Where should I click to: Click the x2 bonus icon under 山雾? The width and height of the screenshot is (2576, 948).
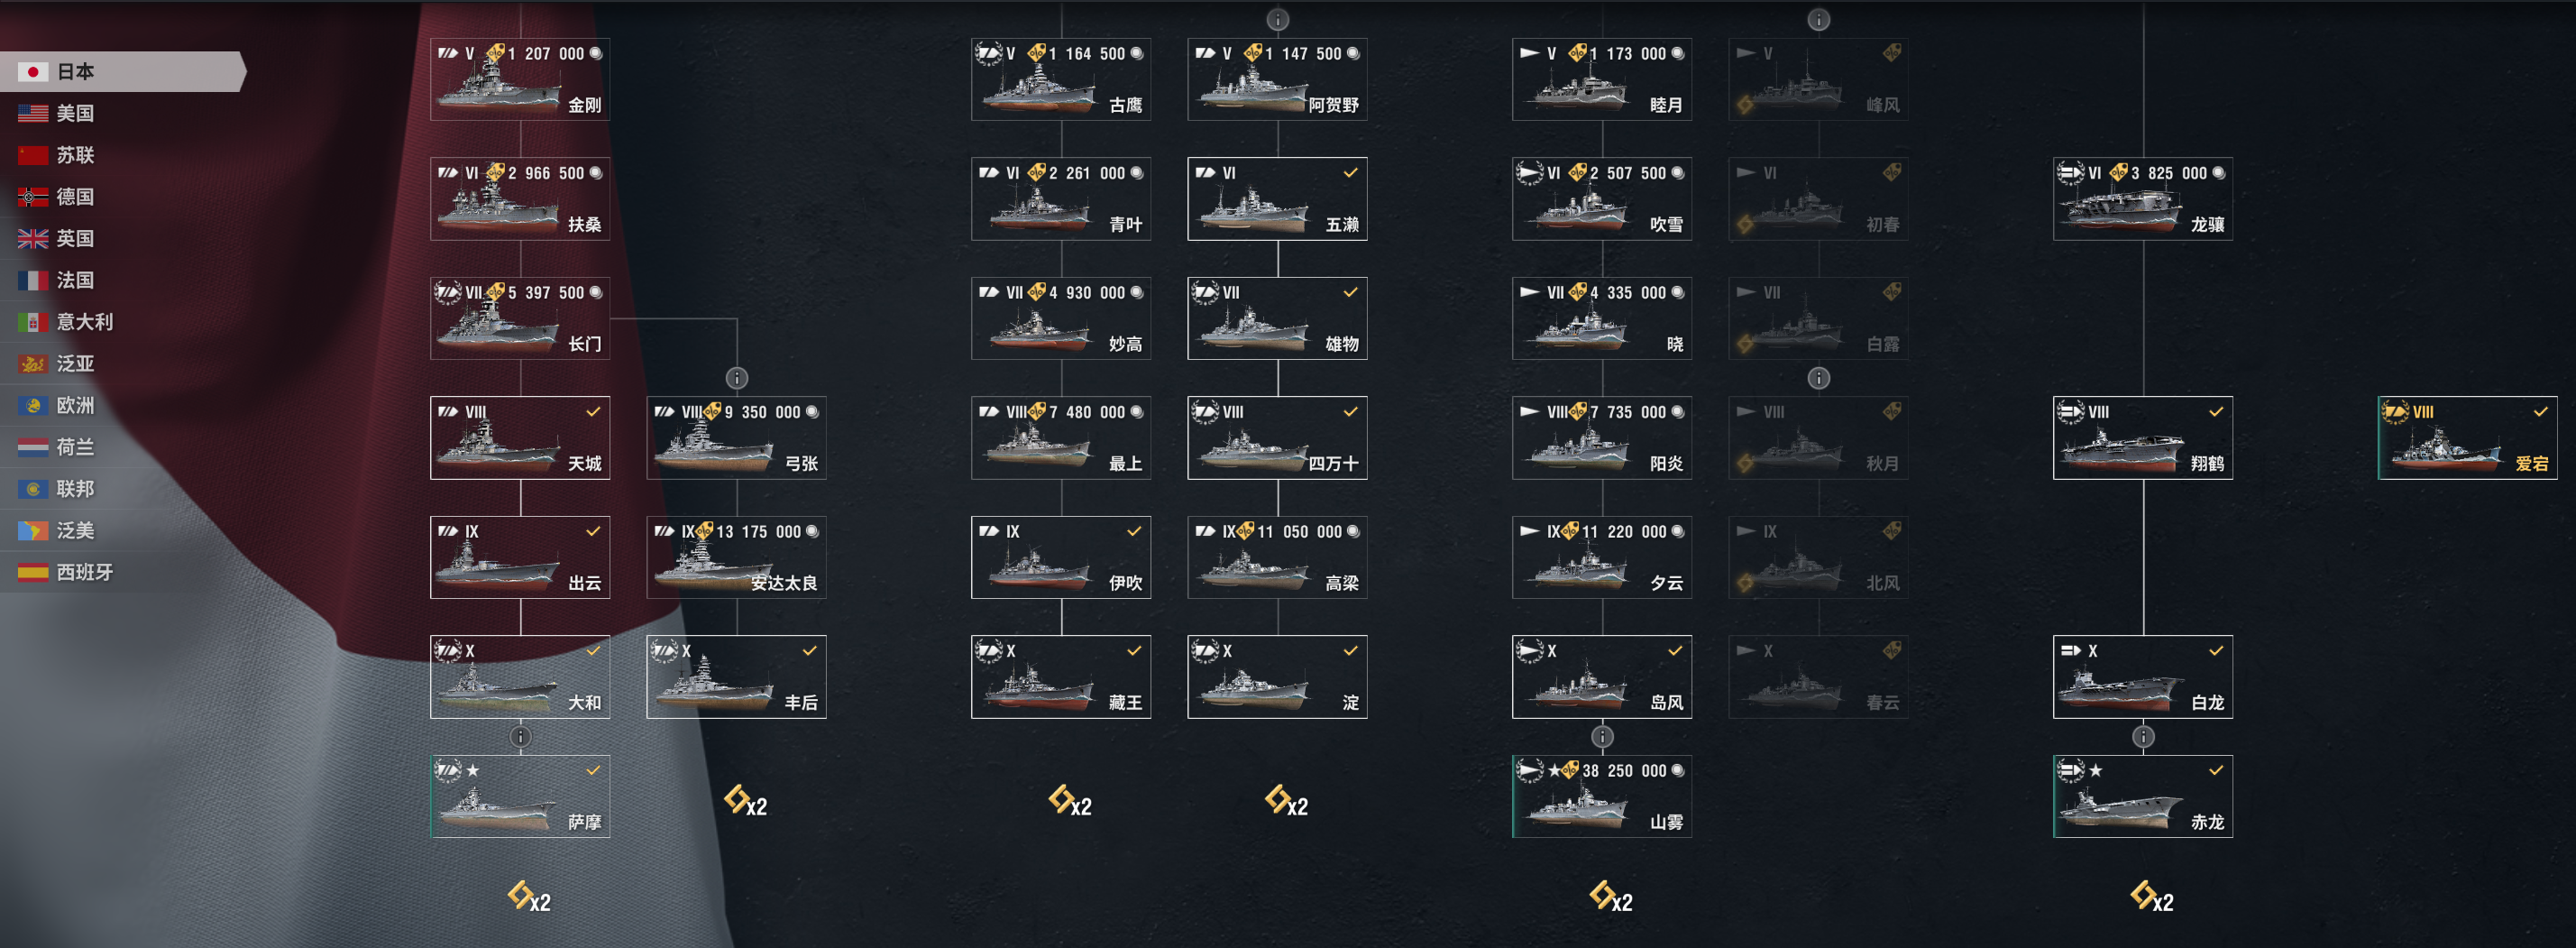pos(1611,896)
